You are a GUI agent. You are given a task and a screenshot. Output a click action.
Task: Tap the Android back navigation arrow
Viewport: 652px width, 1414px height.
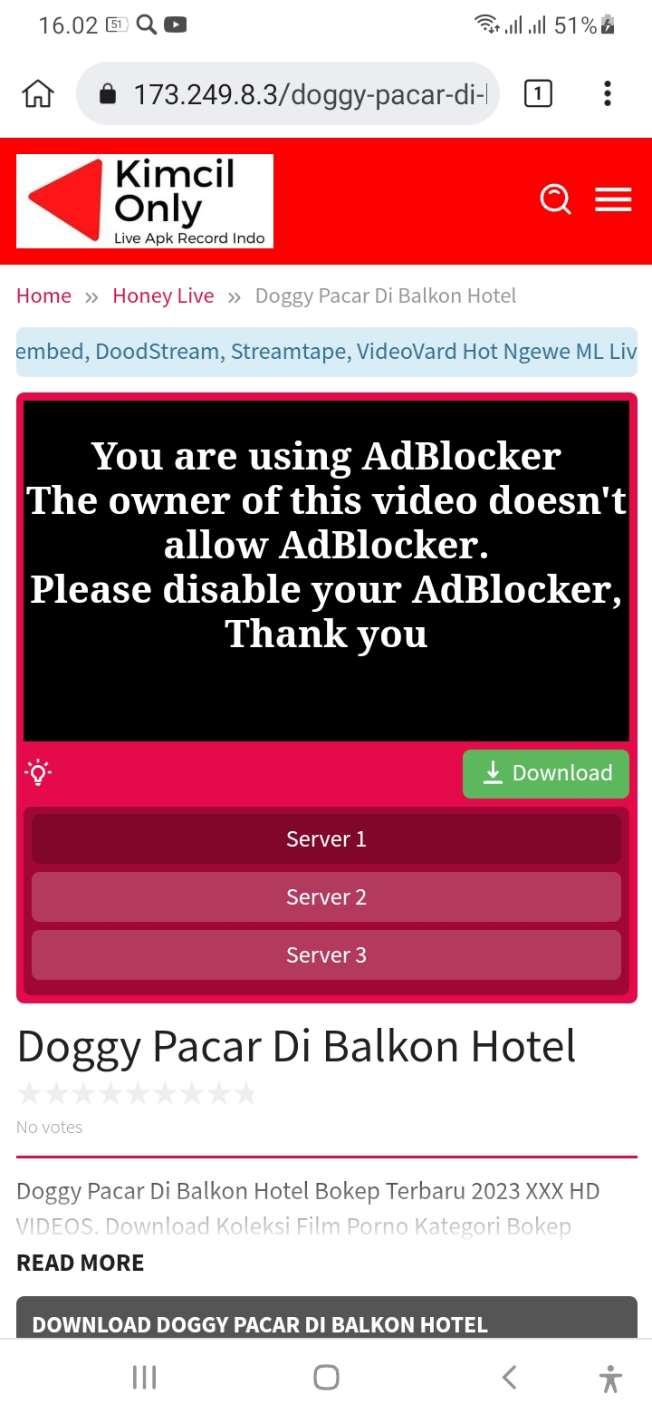coord(510,1378)
